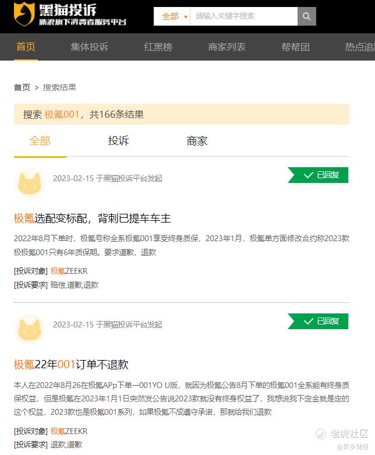The height and width of the screenshot is (455, 375).
Task: Click 极氪ZEEKR target under 订单不退款 complaint
Action: pyautogui.click(x=69, y=431)
